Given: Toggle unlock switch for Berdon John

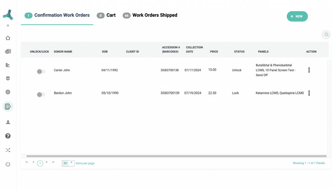Looking at the screenshot, I should pyautogui.click(x=41, y=94).
